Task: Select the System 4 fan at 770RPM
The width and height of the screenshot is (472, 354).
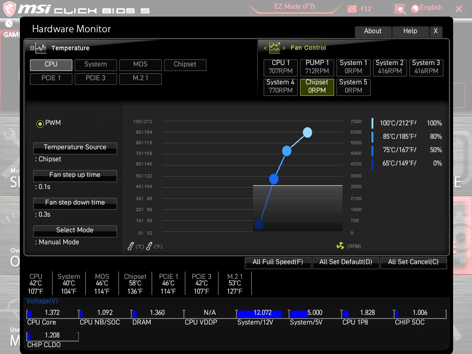Action: 281,87
